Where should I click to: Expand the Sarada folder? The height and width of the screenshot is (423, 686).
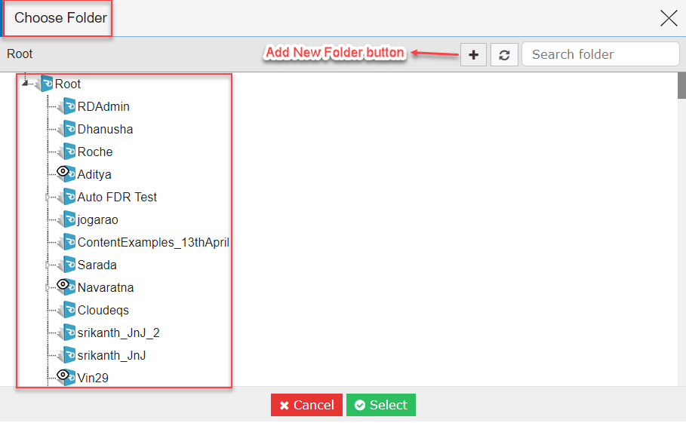click(48, 265)
